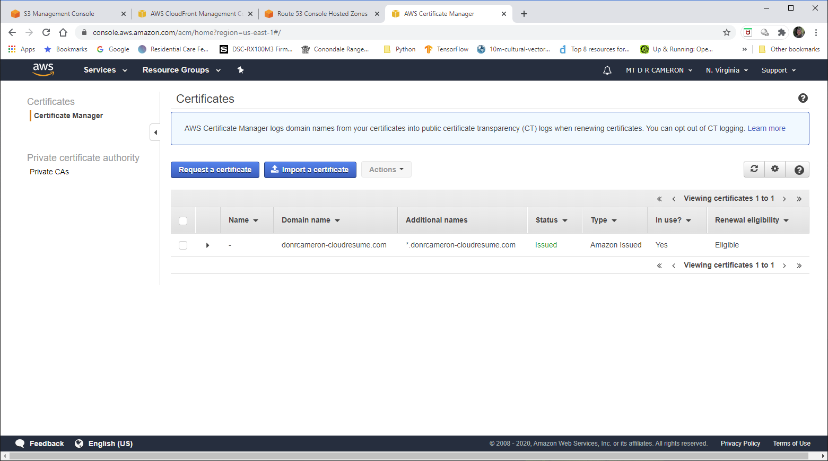Show hidden bookmarks overflow chevron
This screenshot has width=828, height=461.
coord(745,49)
